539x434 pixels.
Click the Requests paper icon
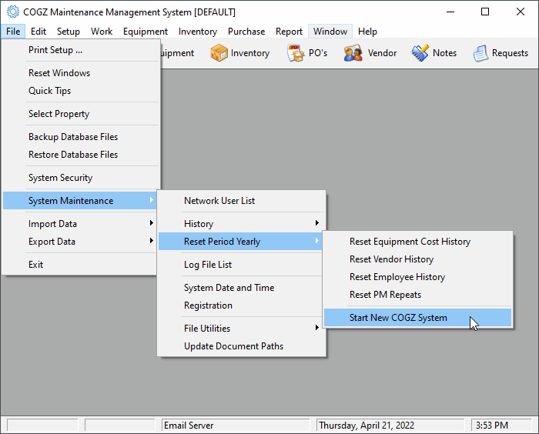tap(480, 53)
